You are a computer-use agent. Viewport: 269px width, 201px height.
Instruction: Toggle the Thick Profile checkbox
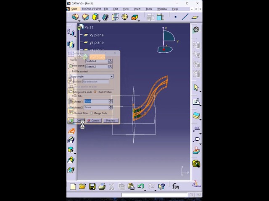(x=95, y=92)
